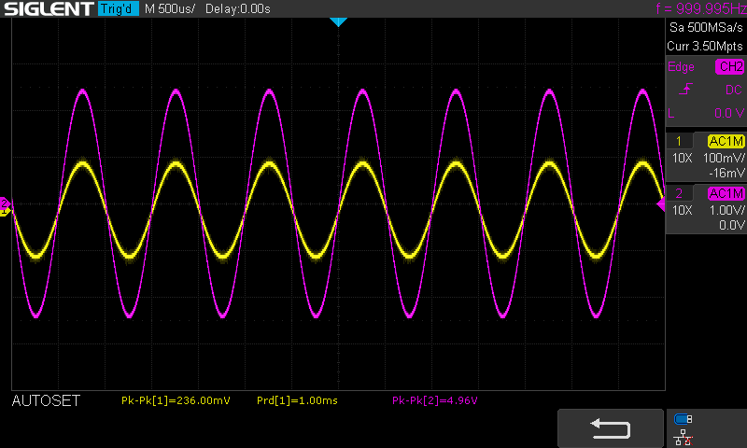Screen dimensions: 747x448
Task: Click the magenta trigger level arrow on right edge
Action: click(x=661, y=203)
